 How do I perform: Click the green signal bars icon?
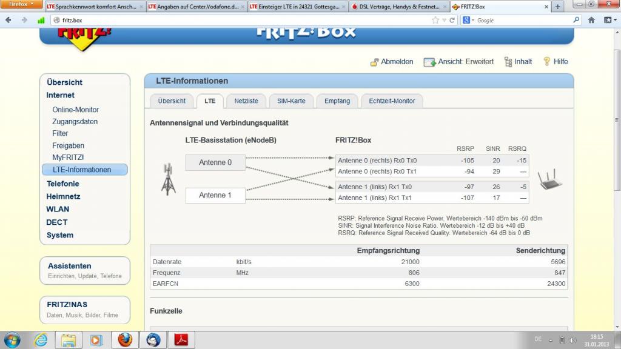coord(41,20)
